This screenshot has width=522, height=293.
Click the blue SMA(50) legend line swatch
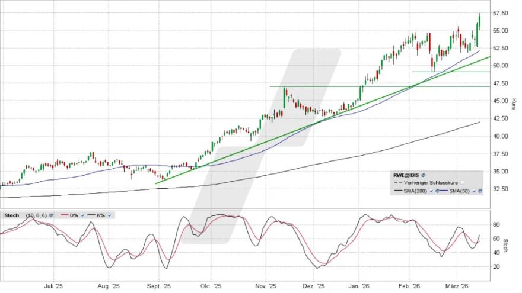coord(443,191)
